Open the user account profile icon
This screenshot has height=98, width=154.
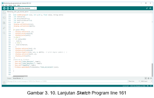click(x=4, y=83)
